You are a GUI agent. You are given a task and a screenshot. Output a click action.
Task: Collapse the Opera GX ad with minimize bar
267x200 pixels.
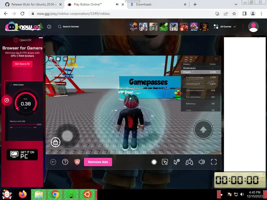(x=41, y=37)
